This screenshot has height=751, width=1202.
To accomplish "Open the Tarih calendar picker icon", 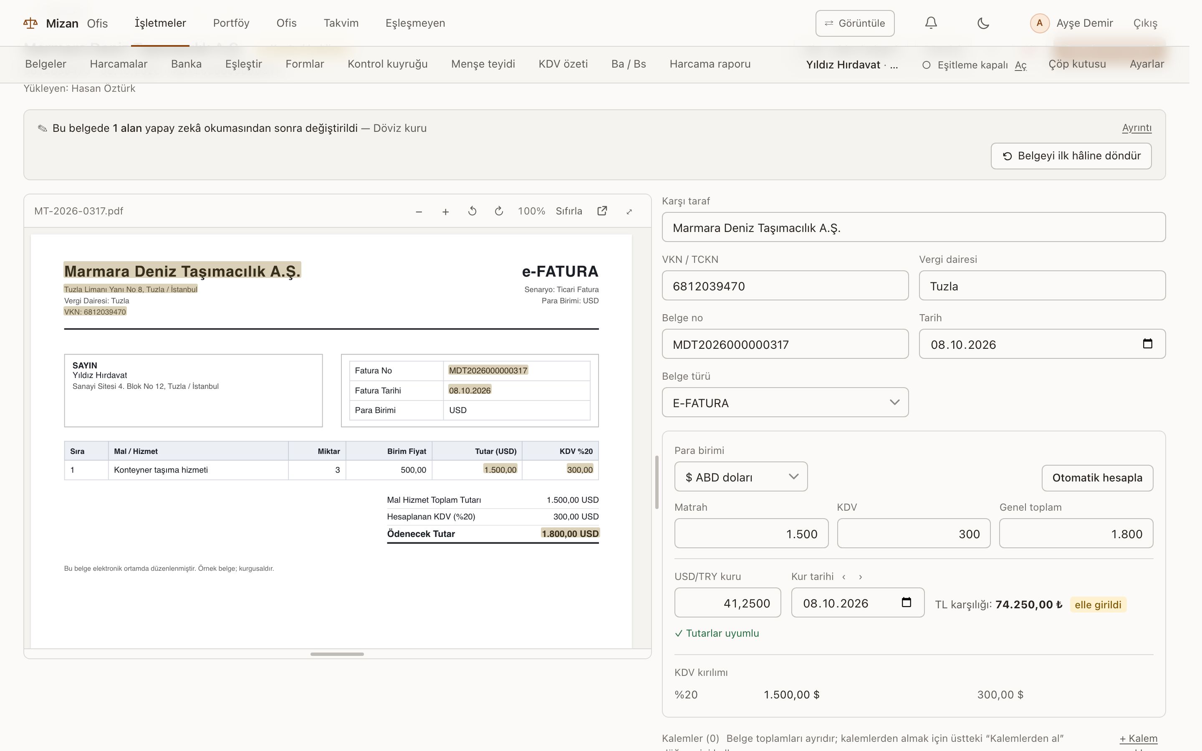I will tap(1147, 344).
